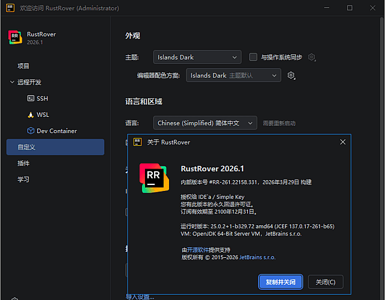Click the VM: OpenJDK 64-Bit Server VM line
Viewport: 385px width, 300px height.
click(241, 234)
